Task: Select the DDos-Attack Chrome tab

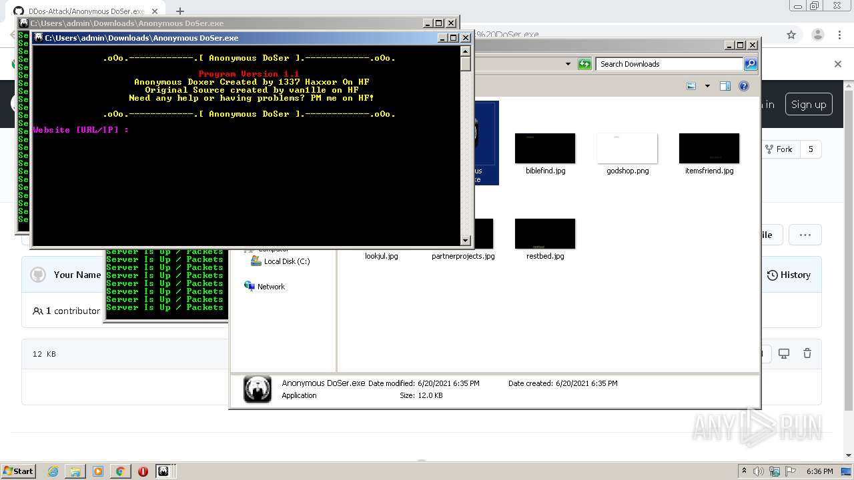Action: point(87,11)
